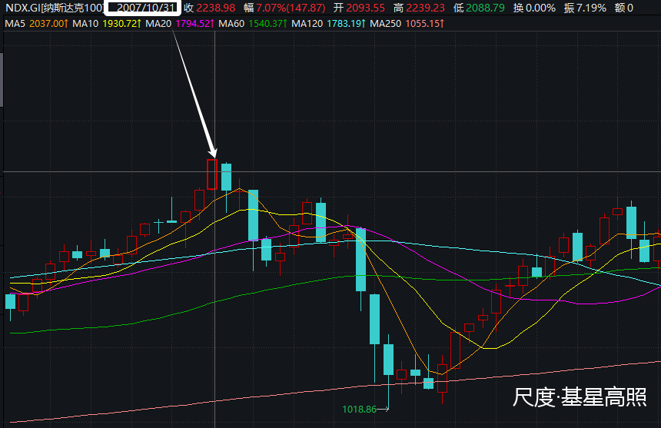
Task: Click the volume label 额 0
Action: click(624, 8)
